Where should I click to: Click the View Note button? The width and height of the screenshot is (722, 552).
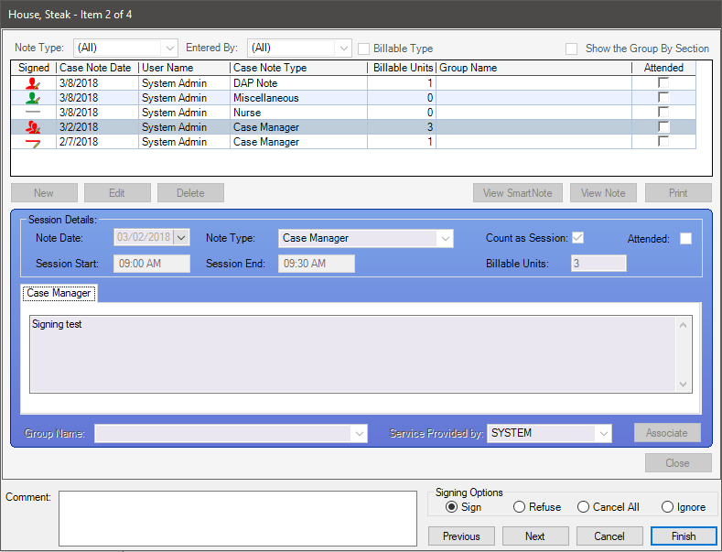coord(603,193)
